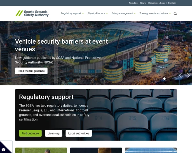Open the Contact link

[172, 3]
